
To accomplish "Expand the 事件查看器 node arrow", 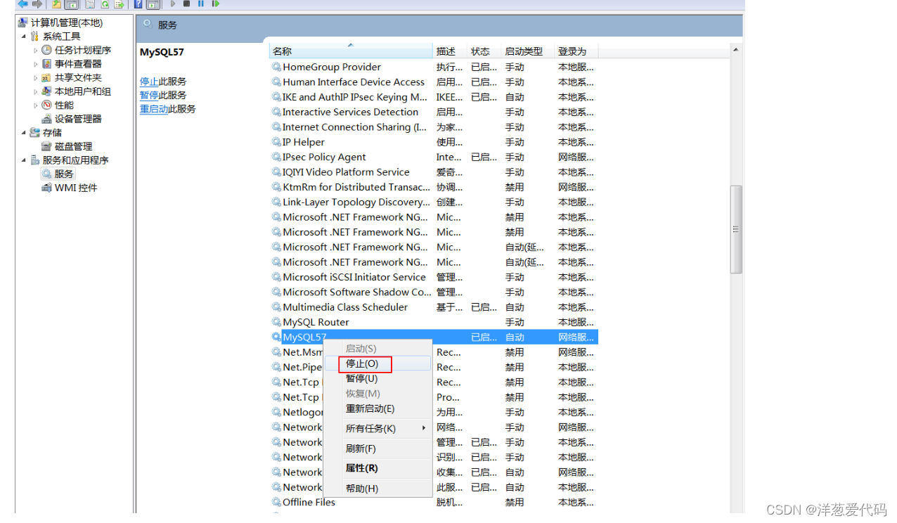I will point(36,64).
